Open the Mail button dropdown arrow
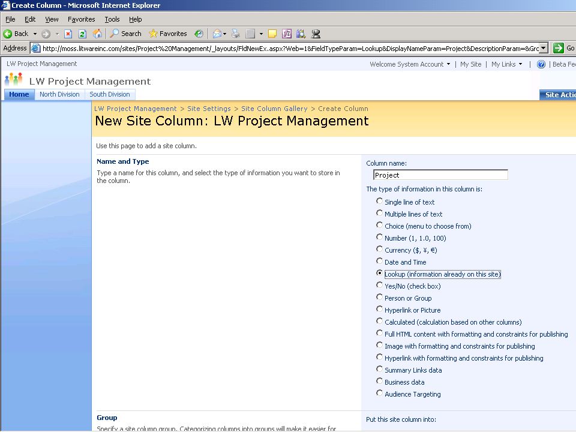The image size is (576, 432). (224, 34)
